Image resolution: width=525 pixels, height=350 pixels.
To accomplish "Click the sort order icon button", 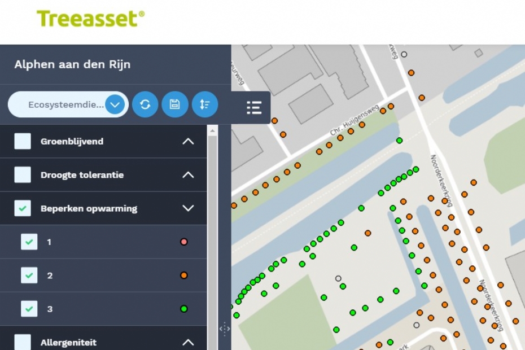I will [x=204, y=104].
